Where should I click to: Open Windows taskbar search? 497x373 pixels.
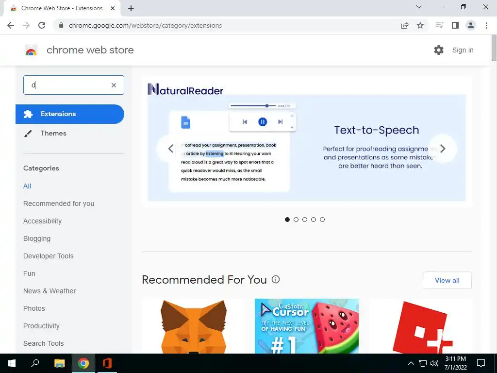[35, 363]
